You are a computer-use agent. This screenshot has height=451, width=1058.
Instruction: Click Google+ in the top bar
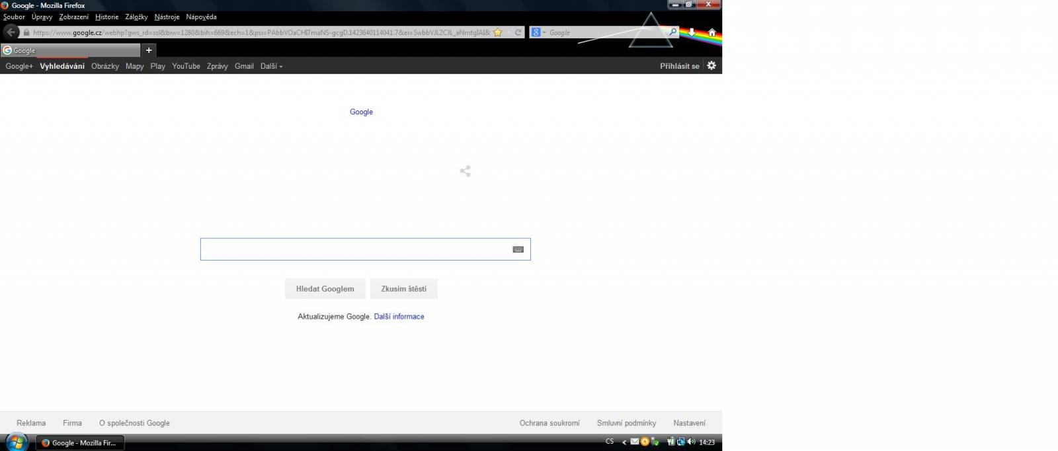[19, 66]
